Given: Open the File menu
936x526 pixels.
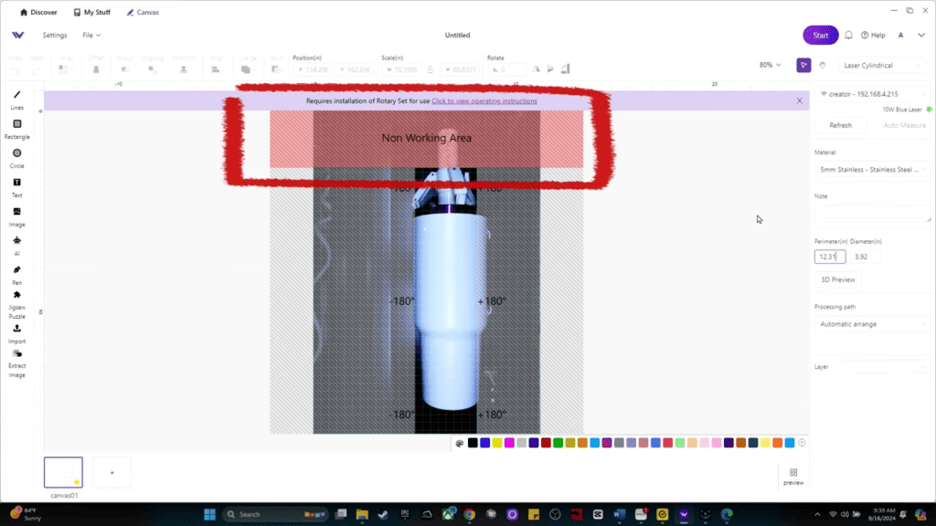Looking at the screenshot, I should point(91,36).
